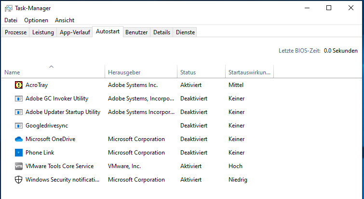Open the Optionen menu
This screenshot has height=199, width=364.
coord(36,20)
